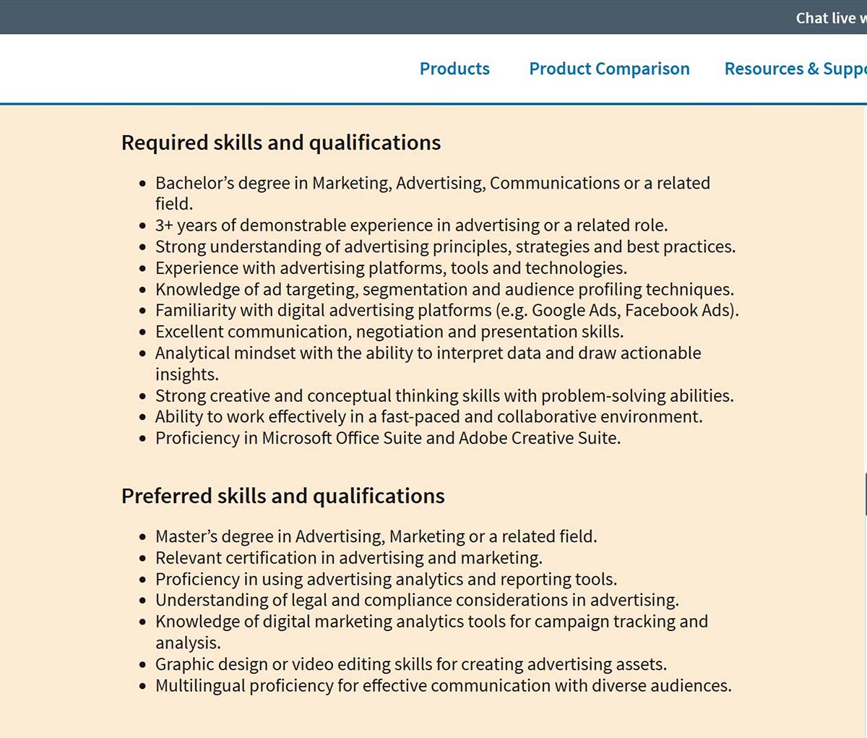Click the Microsoft Office Suite proficiency bullet
The height and width of the screenshot is (738, 867).
click(387, 438)
